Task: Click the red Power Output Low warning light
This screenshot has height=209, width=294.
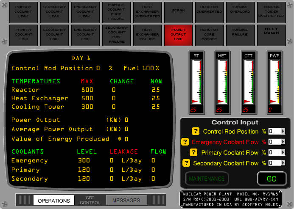Action: click(178, 35)
